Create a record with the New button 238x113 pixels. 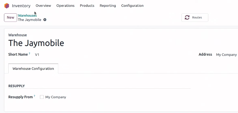[11, 18]
